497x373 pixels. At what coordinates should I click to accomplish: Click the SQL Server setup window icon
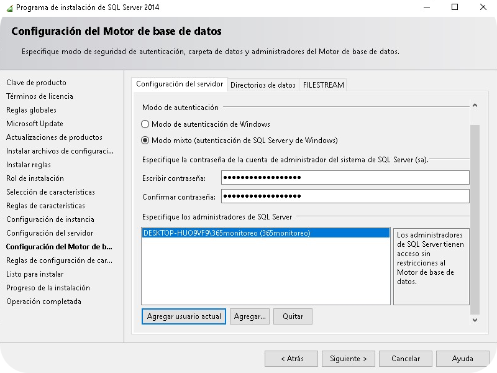click(9, 7)
